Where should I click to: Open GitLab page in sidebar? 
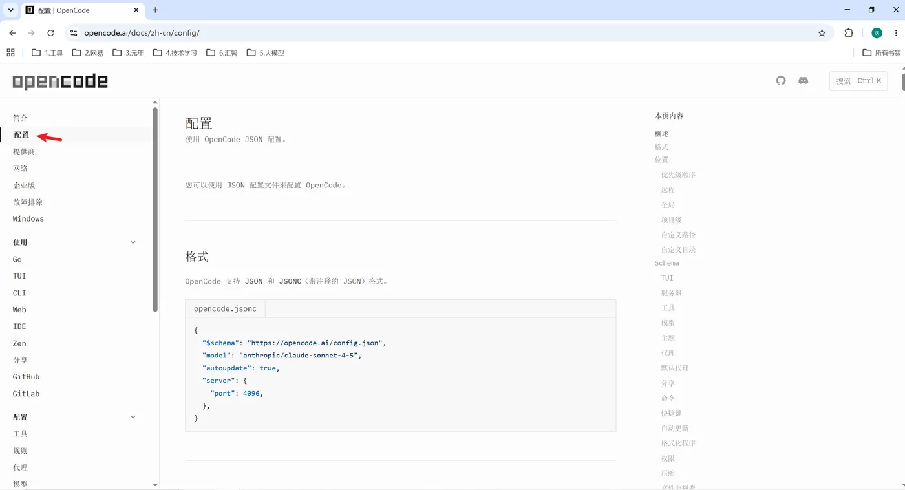[x=27, y=394]
